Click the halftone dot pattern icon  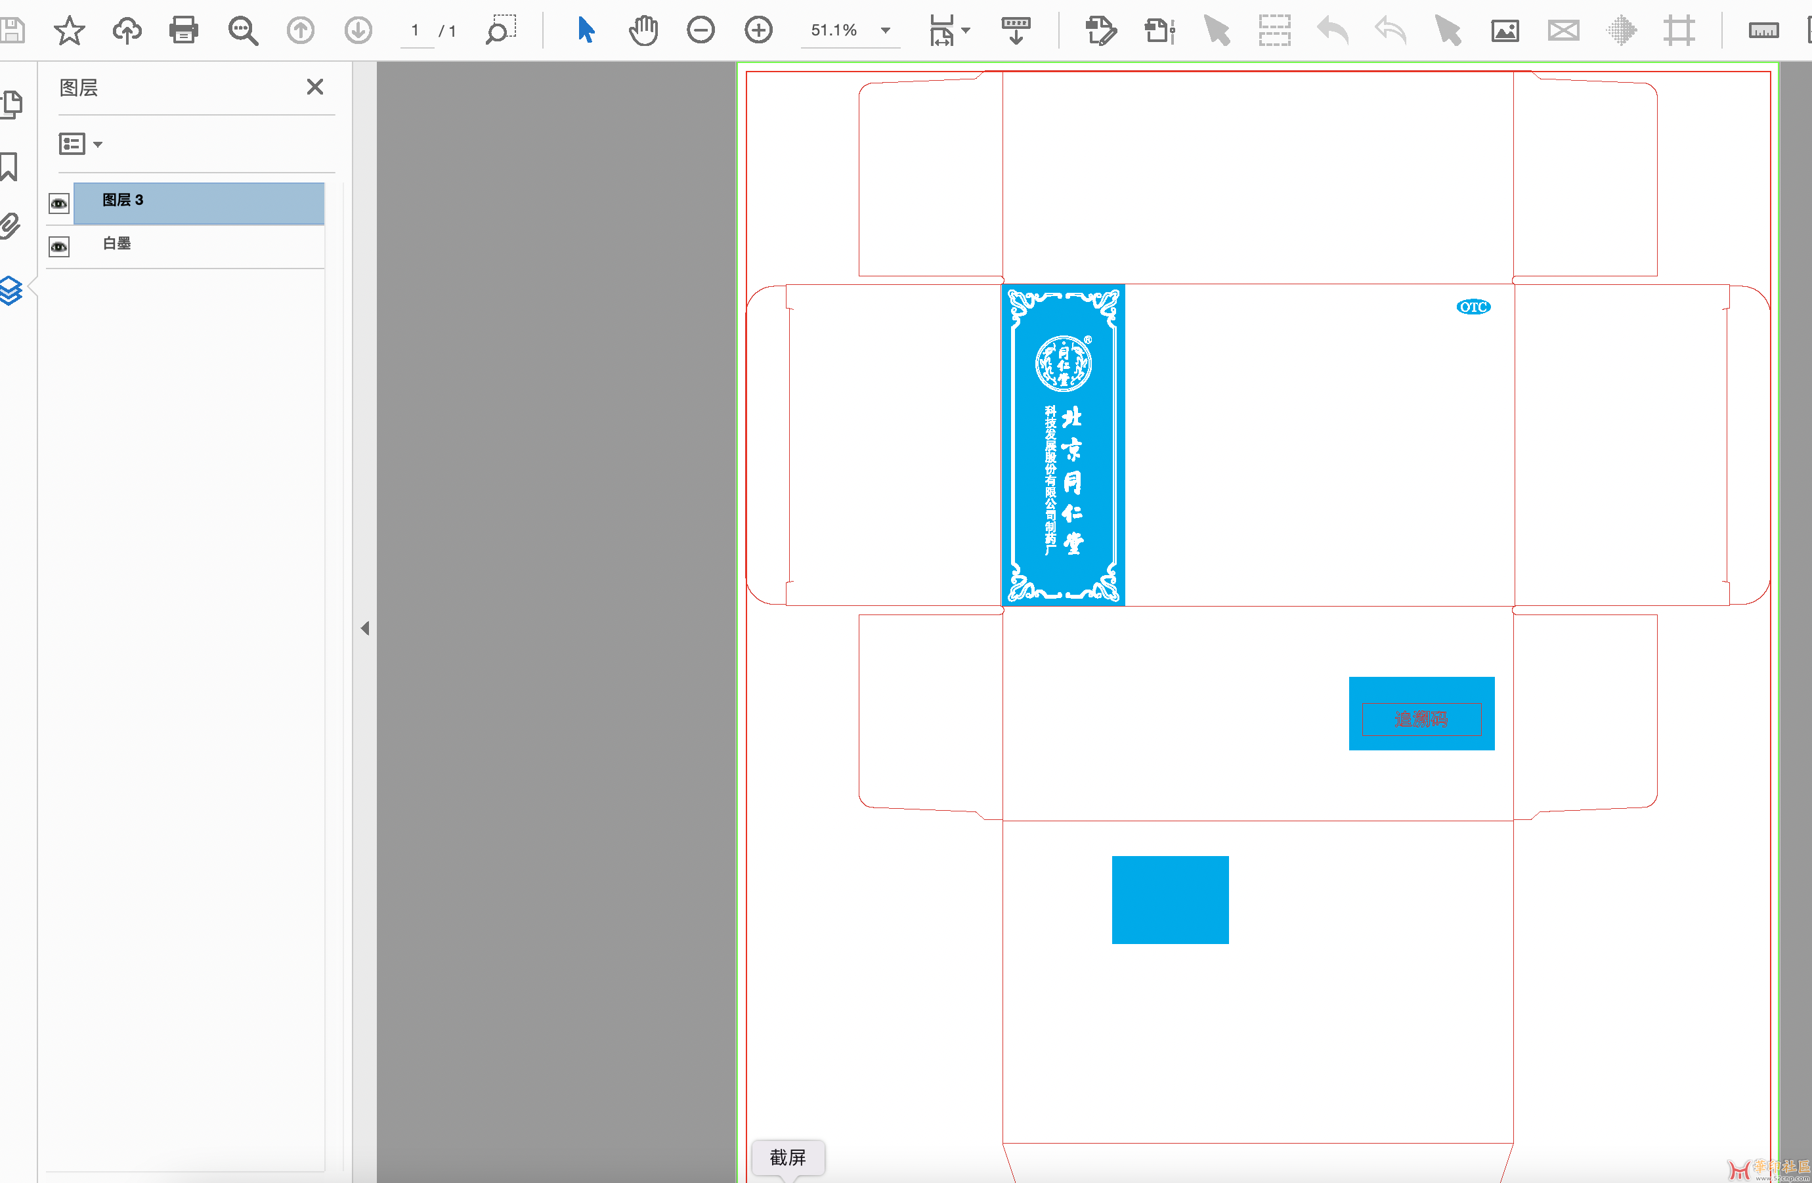click(1621, 30)
